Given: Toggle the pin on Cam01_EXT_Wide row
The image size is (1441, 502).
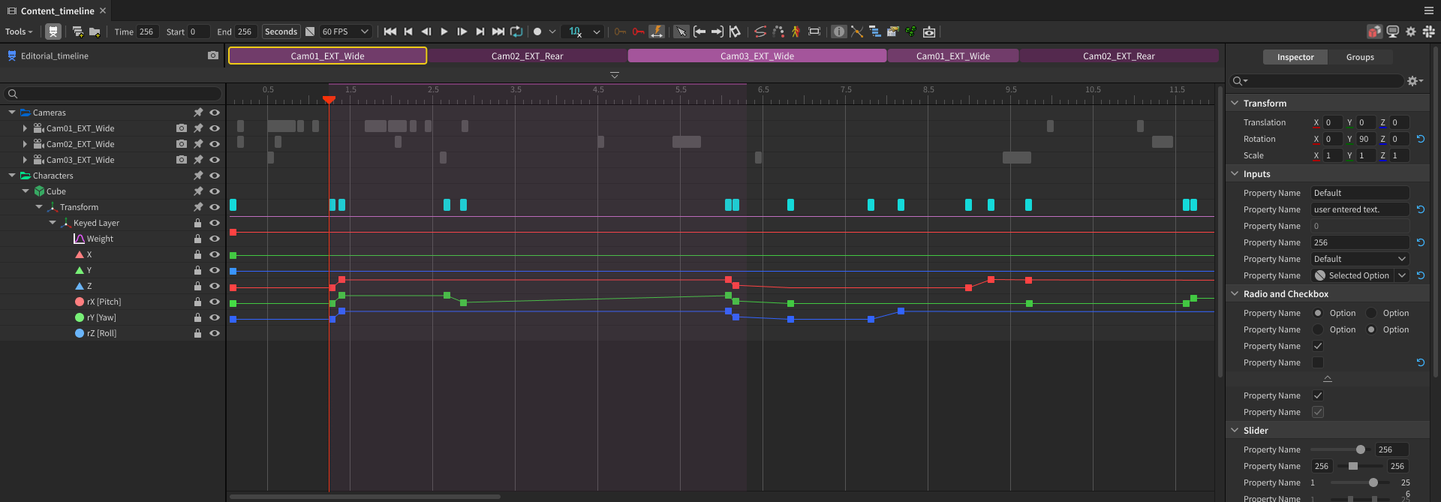Looking at the screenshot, I should (198, 128).
